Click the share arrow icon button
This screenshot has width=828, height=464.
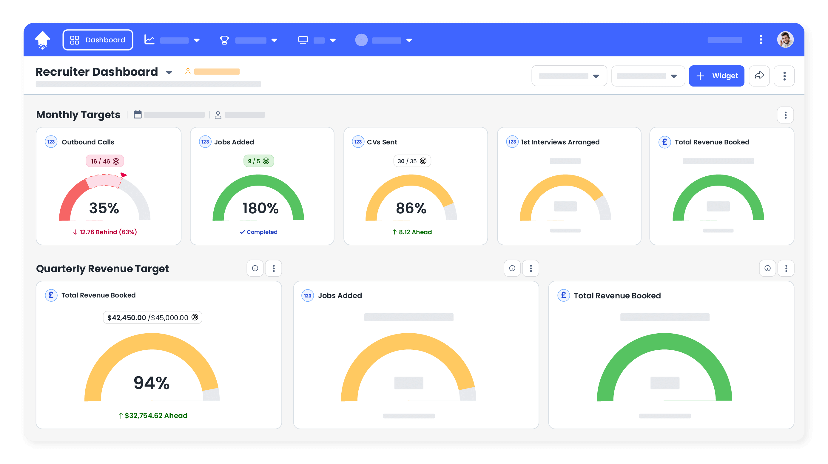(759, 76)
